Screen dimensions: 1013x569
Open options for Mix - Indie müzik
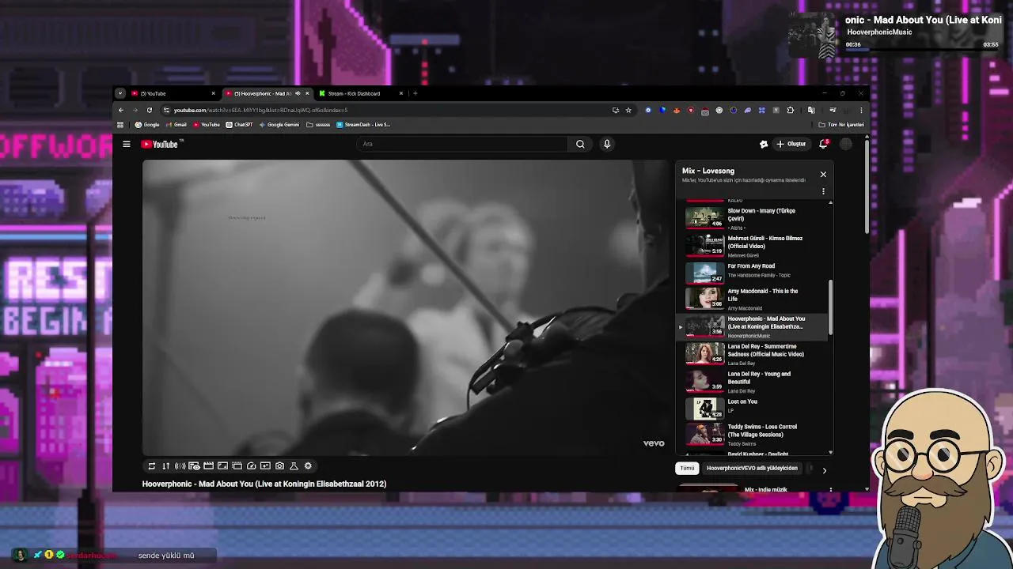tap(830, 490)
